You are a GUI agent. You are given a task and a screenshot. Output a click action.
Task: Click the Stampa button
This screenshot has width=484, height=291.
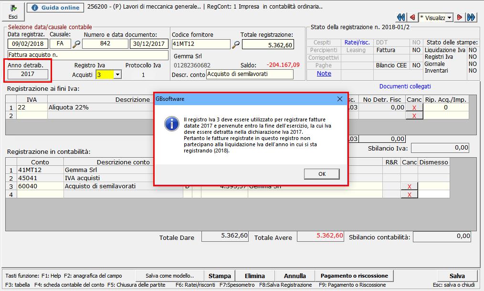pos(220,275)
